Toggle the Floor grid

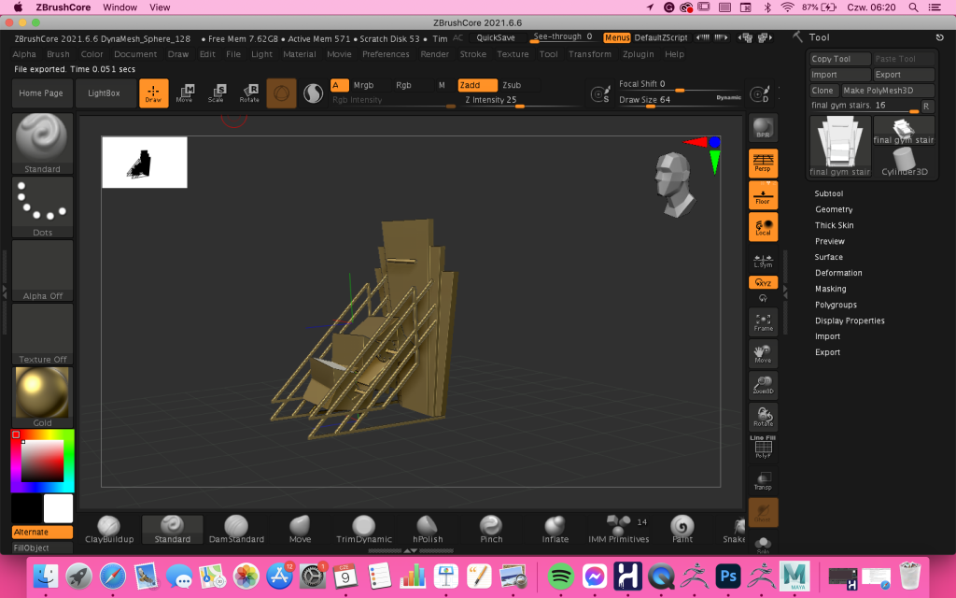[763, 195]
